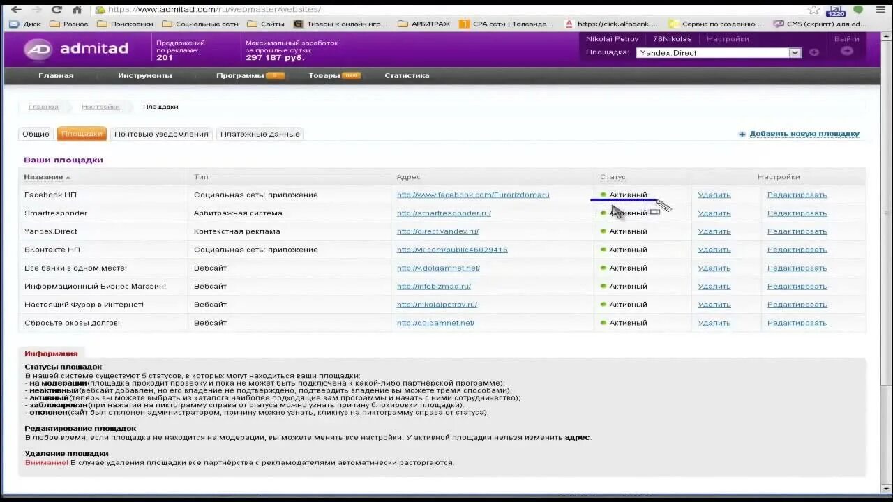Open the 1220 extension icon
This screenshot has width=893, height=502.
click(835, 10)
